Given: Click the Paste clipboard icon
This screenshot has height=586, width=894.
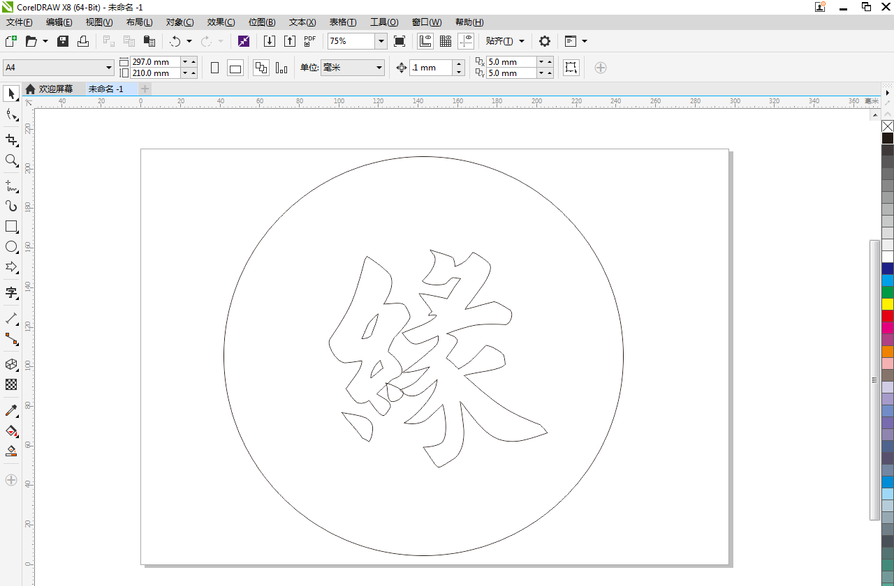Looking at the screenshot, I should click(149, 41).
